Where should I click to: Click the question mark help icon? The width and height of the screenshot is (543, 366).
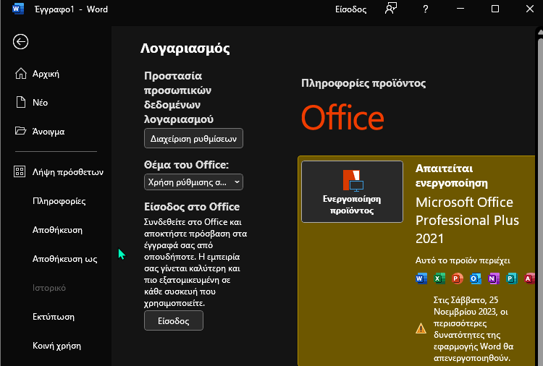click(x=426, y=9)
